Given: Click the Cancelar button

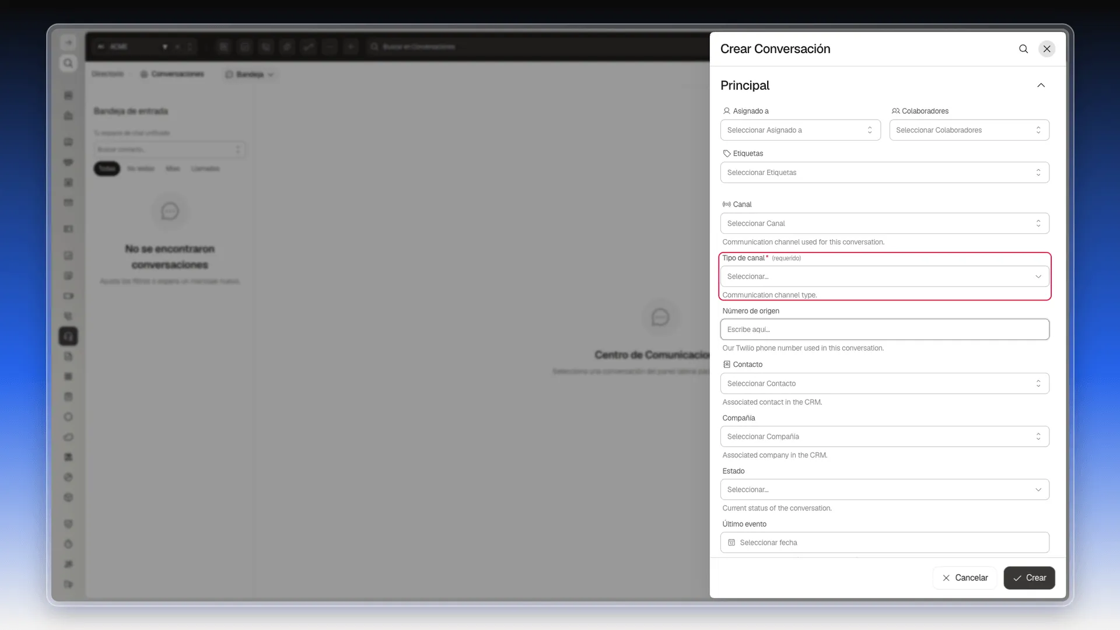Looking at the screenshot, I should [965, 577].
